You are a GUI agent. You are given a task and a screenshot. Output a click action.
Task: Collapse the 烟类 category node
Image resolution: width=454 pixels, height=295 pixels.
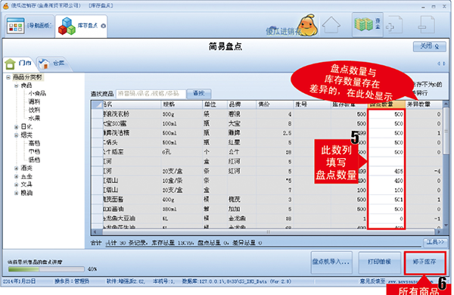[17, 135]
